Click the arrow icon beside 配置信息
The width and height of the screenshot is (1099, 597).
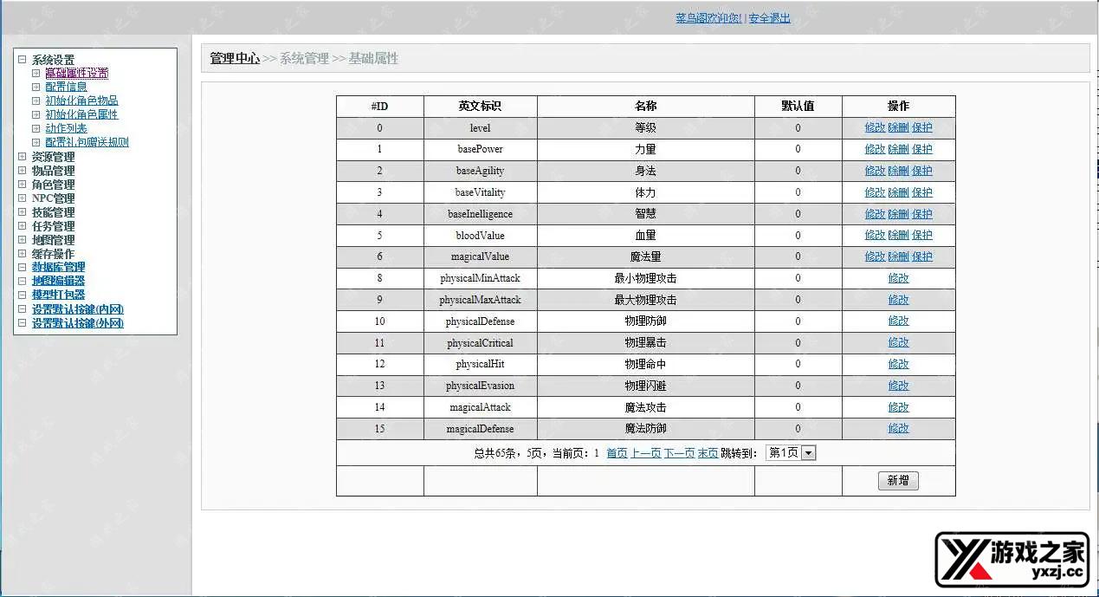36,87
